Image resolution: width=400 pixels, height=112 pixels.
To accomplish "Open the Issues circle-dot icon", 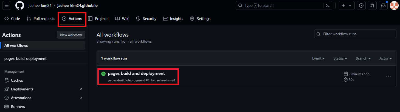I will 361,5.
